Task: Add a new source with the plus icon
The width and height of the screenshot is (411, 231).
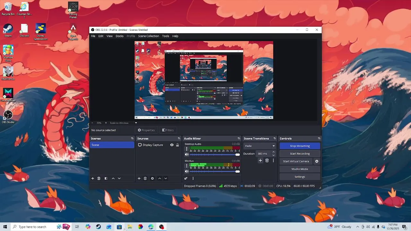Action: pos(139,178)
